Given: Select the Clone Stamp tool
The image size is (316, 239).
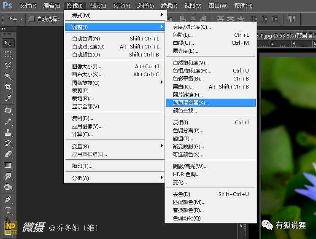Looking at the screenshot, I should click(x=8, y=132).
